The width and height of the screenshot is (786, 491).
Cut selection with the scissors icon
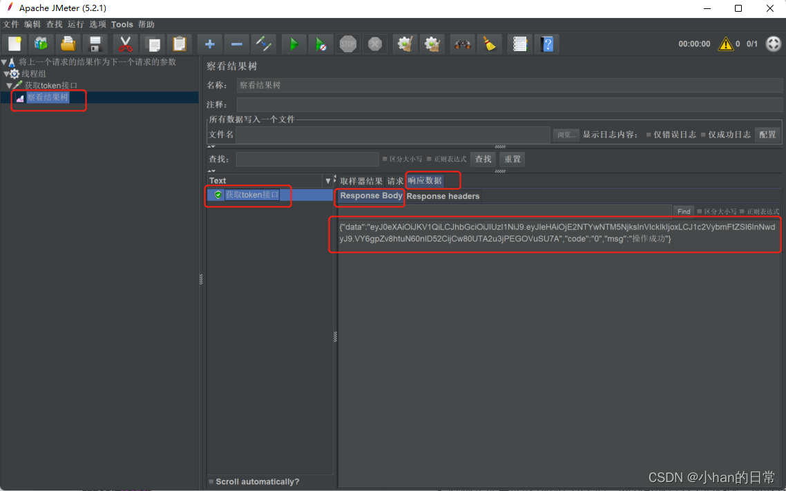[x=125, y=44]
